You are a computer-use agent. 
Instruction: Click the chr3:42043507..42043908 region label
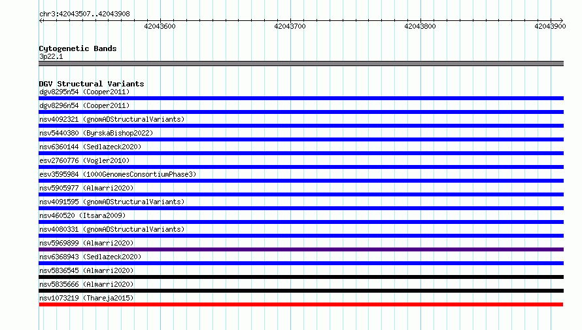click(84, 14)
